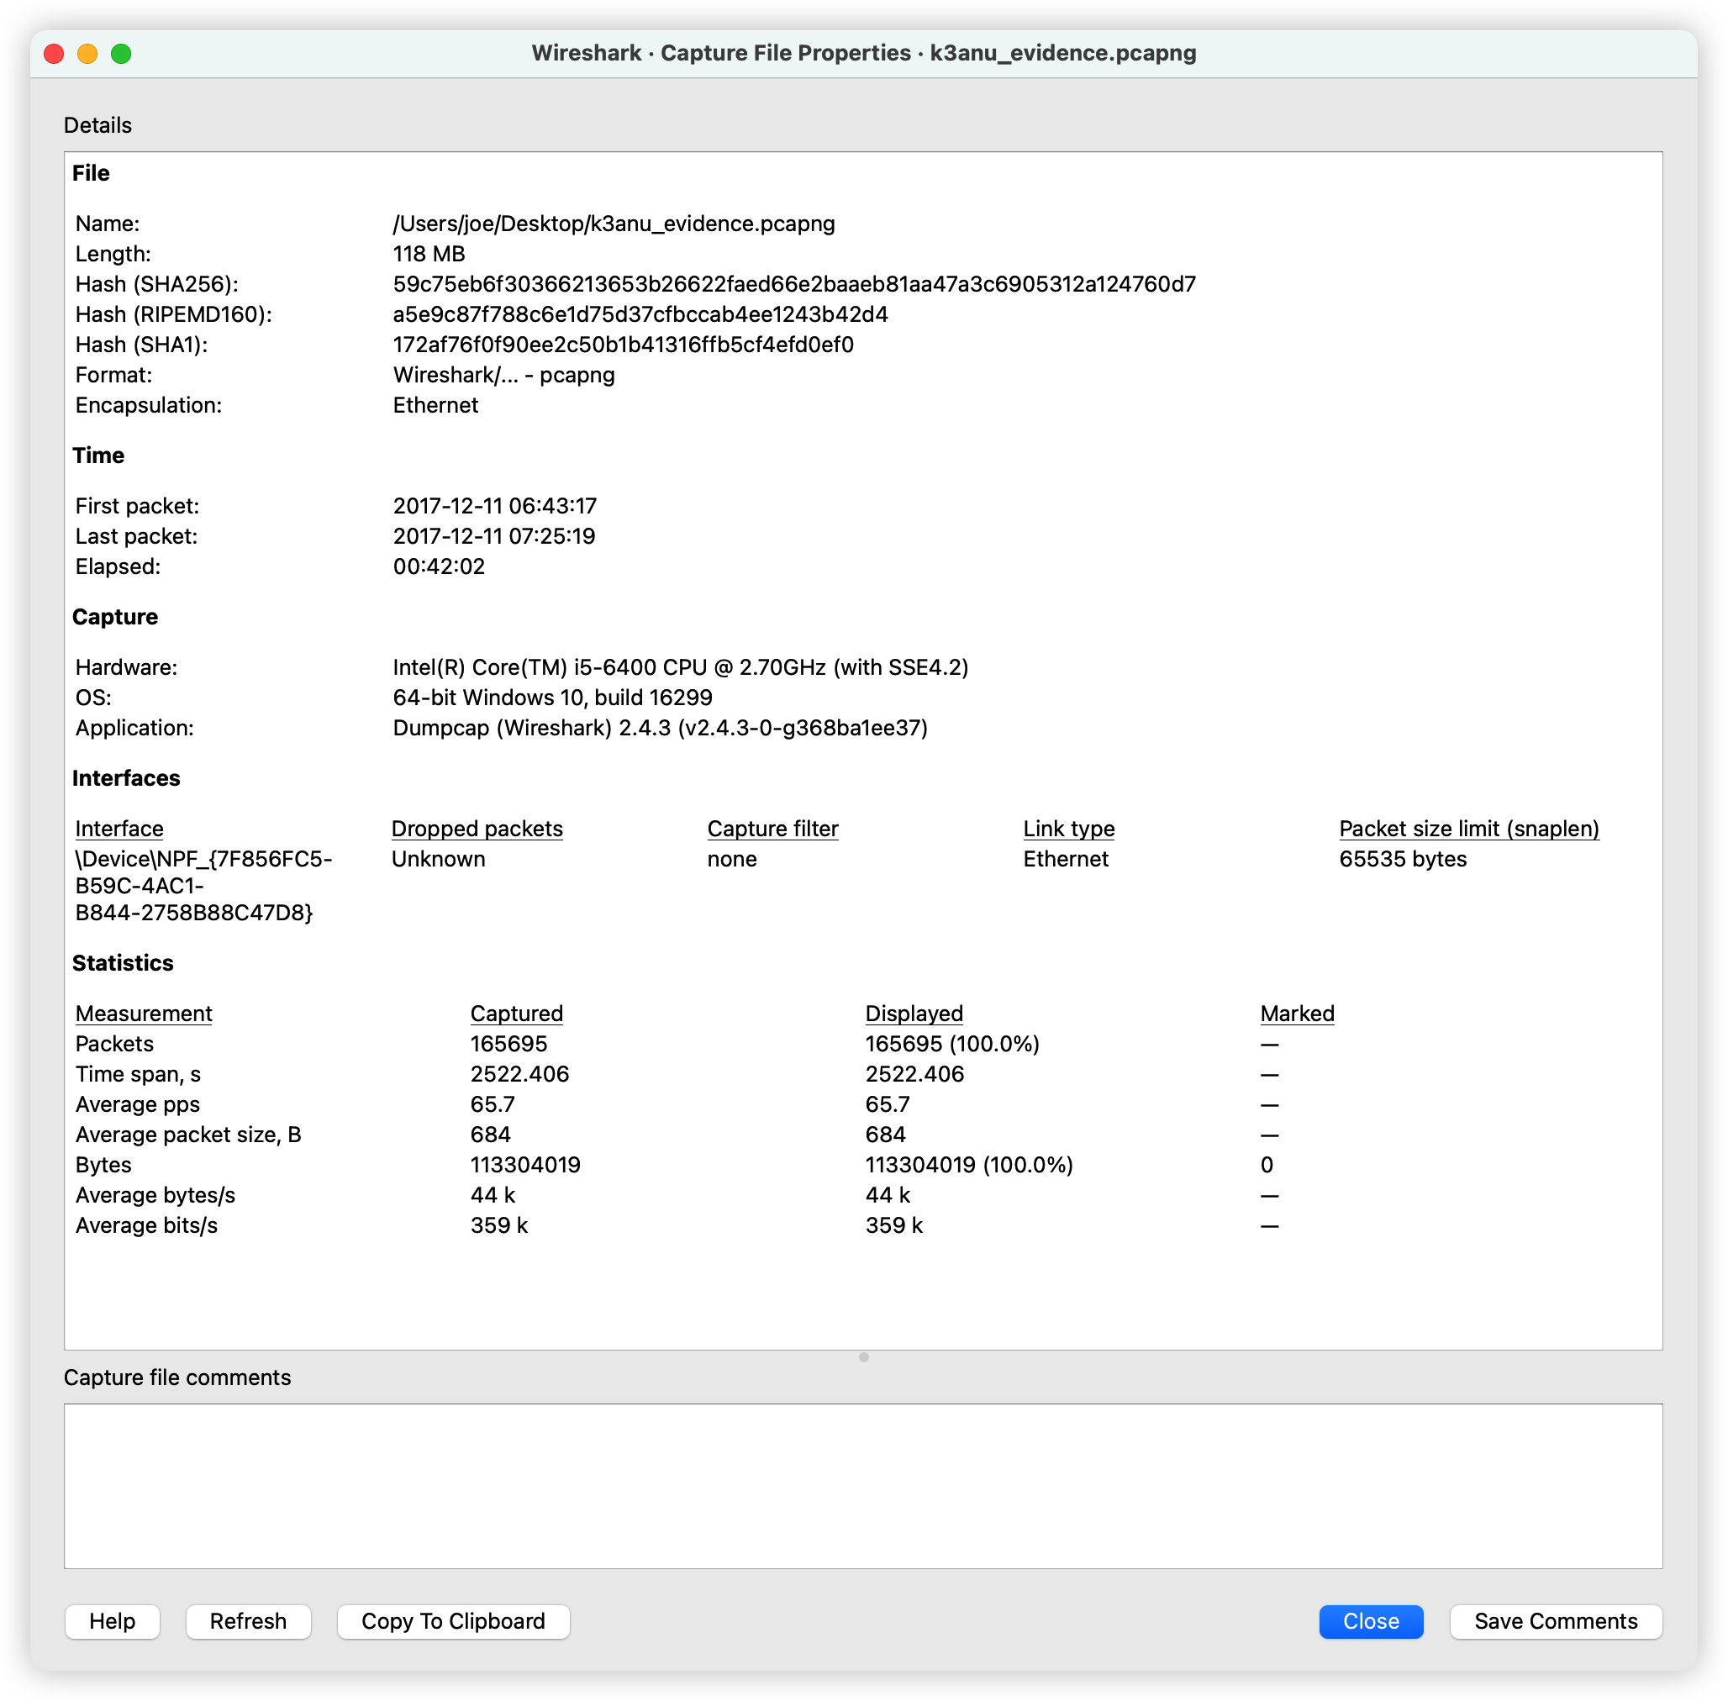This screenshot has height=1701, width=1728.
Task: Click the displayed Packets value 165695 (100.0%)
Action: click(952, 1044)
